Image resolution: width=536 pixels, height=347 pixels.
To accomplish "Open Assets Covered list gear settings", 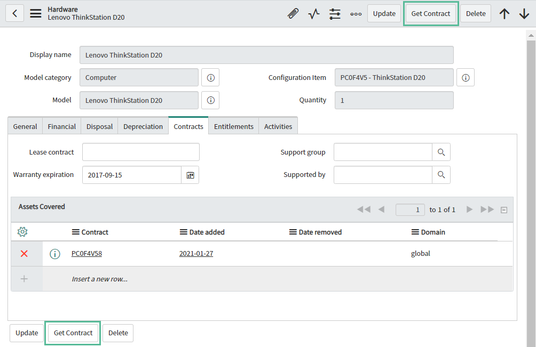I will 22,232.
